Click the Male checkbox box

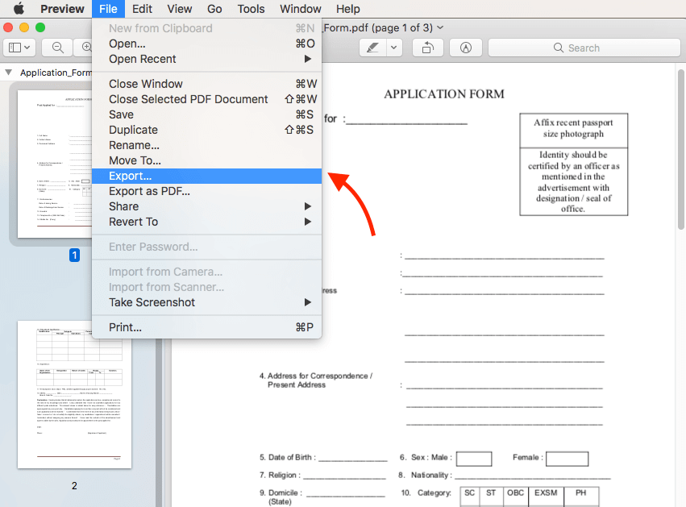[x=474, y=459]
